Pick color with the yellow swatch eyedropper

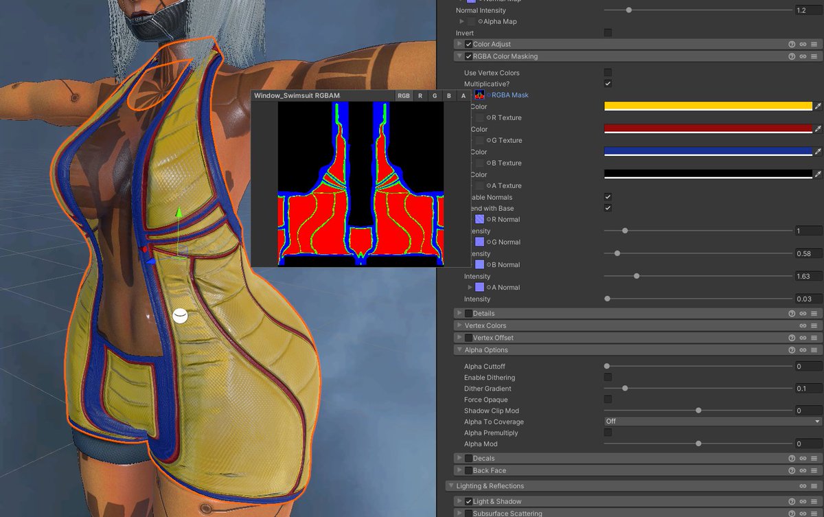[x=818, y=106]
